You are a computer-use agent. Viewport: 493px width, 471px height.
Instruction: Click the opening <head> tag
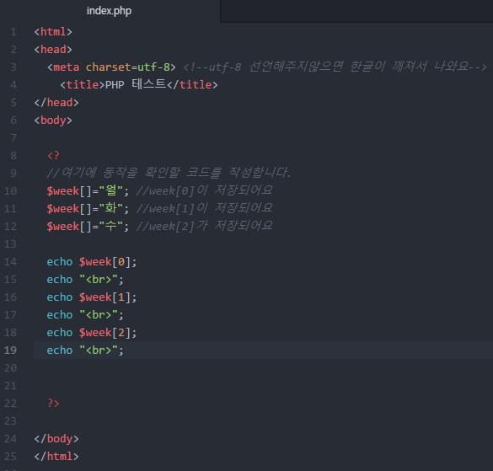[53, 50]
